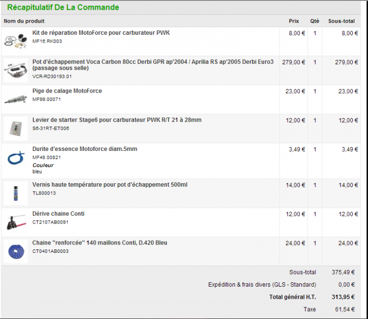
Task: Click the PWK carburetor repair kit thumbnail
Action: click(x=16, y=41)
